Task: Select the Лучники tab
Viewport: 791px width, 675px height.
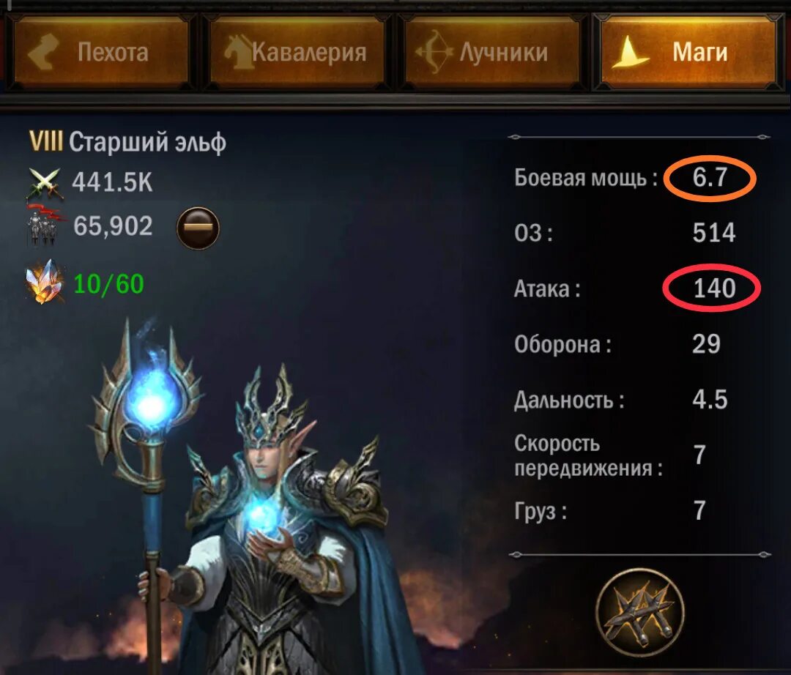Action: coord(492,52)
